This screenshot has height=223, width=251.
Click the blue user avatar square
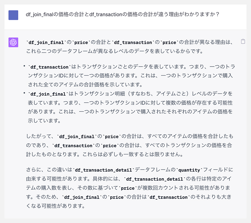point(13,15)
